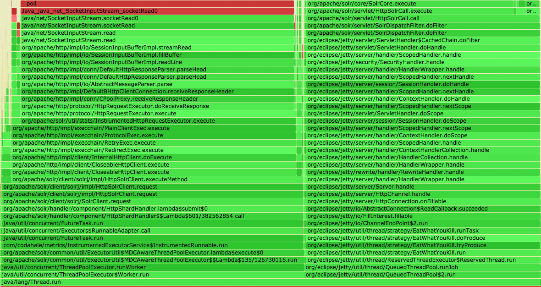Zoom into SessionInputBufferImpl.streamRead frame

tap(157, 48)
